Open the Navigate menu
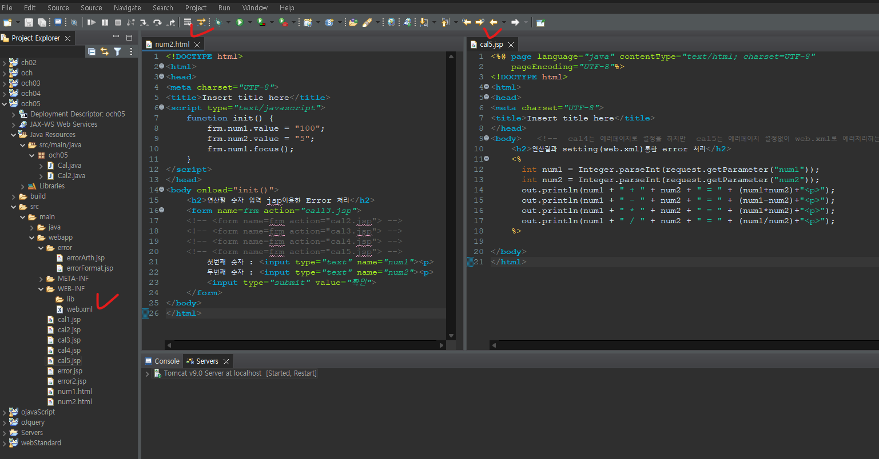The image size is (879, 459). [x=127, y=7]
